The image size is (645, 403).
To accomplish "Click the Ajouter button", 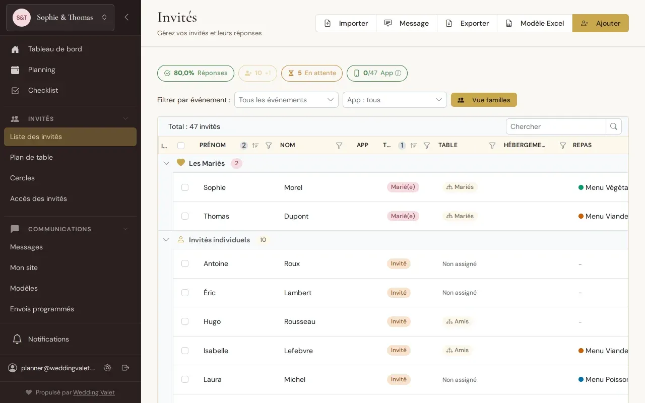I will click(601, 23).
